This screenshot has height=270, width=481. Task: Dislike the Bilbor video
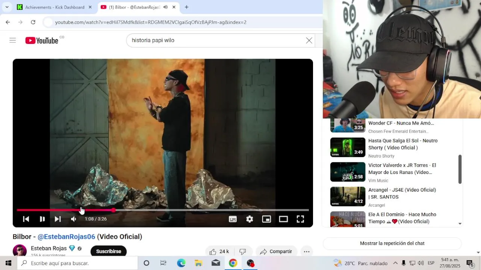(x=243, y=252)
